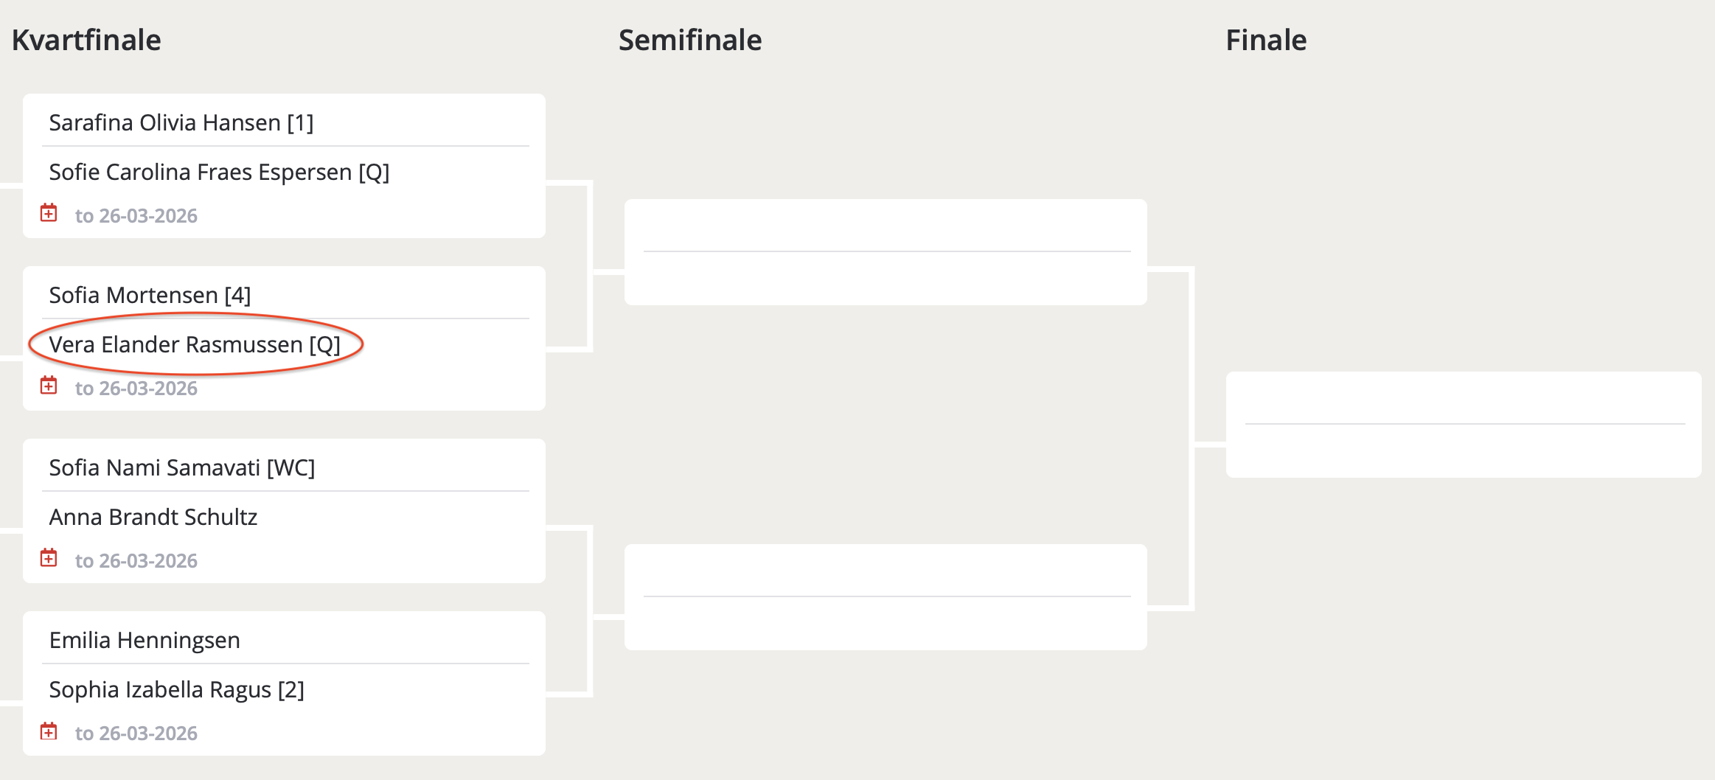The height and width of the screenshot is (780, 1715).
Task: Open Sofia Nami Samavati [WC] profile
Action: click(181, 467)
